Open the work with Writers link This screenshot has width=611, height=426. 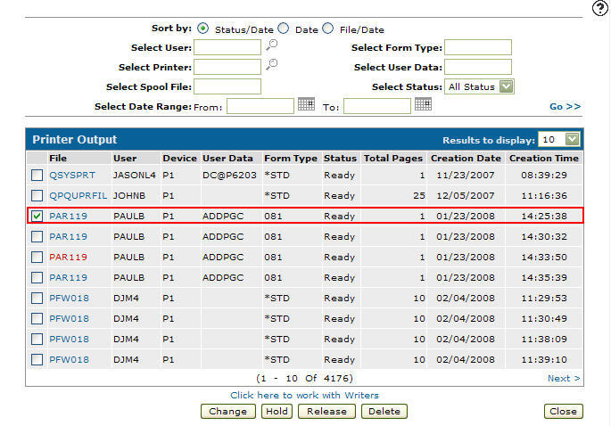pyautogui.click(x=304, y=395)
